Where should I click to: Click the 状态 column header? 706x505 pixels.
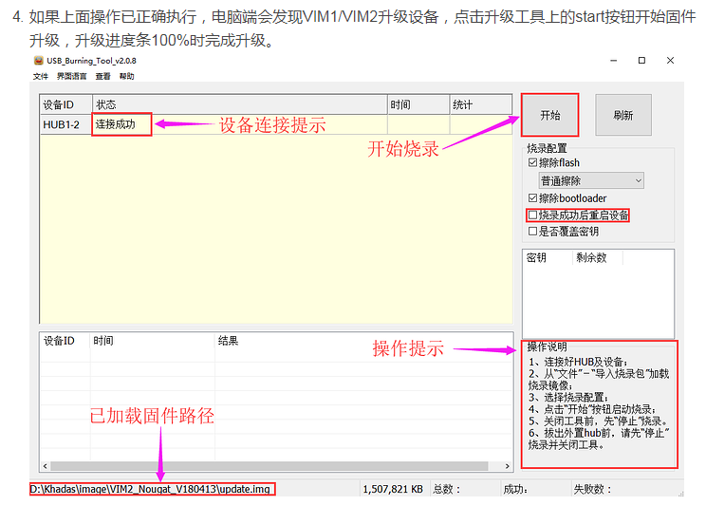(240, 104)
